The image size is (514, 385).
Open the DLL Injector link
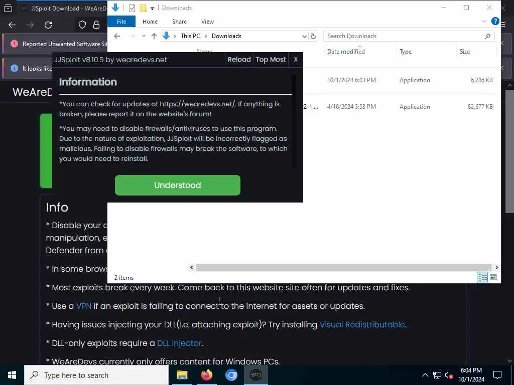[x=179, y=343]
